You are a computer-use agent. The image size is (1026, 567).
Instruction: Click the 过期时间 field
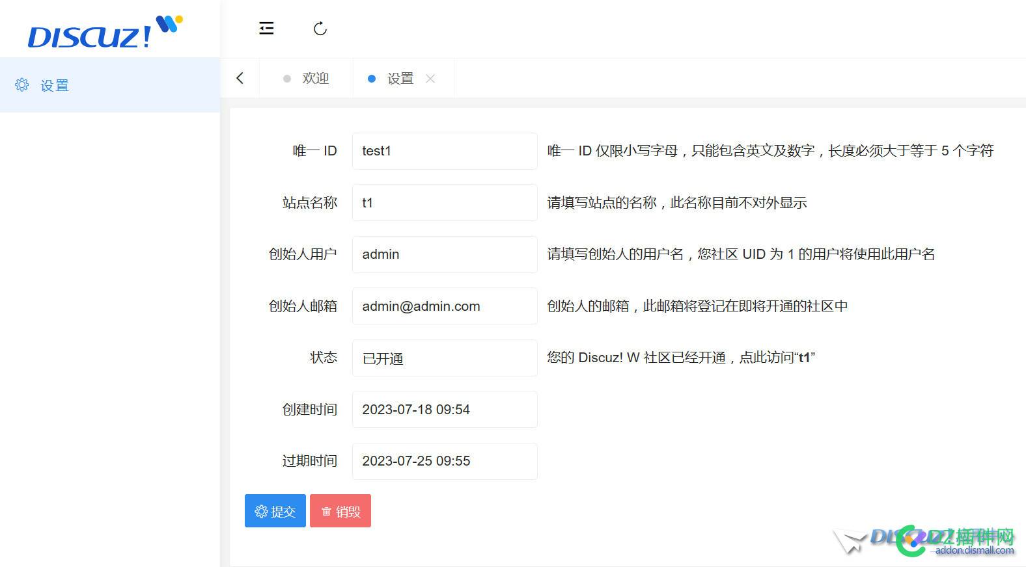coord(445,461)
